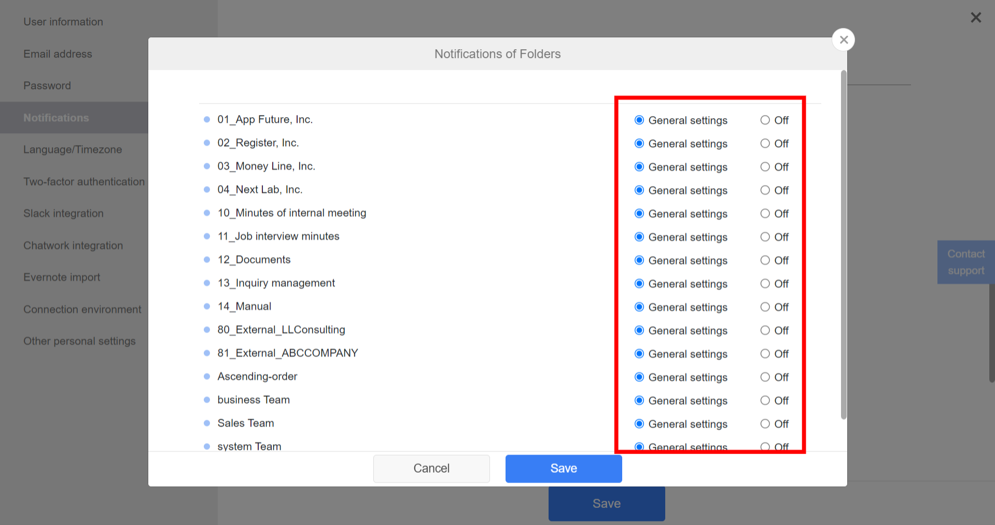995x525 pixels.
Task: Go to the Evernote import section
Action: (62, 277)
